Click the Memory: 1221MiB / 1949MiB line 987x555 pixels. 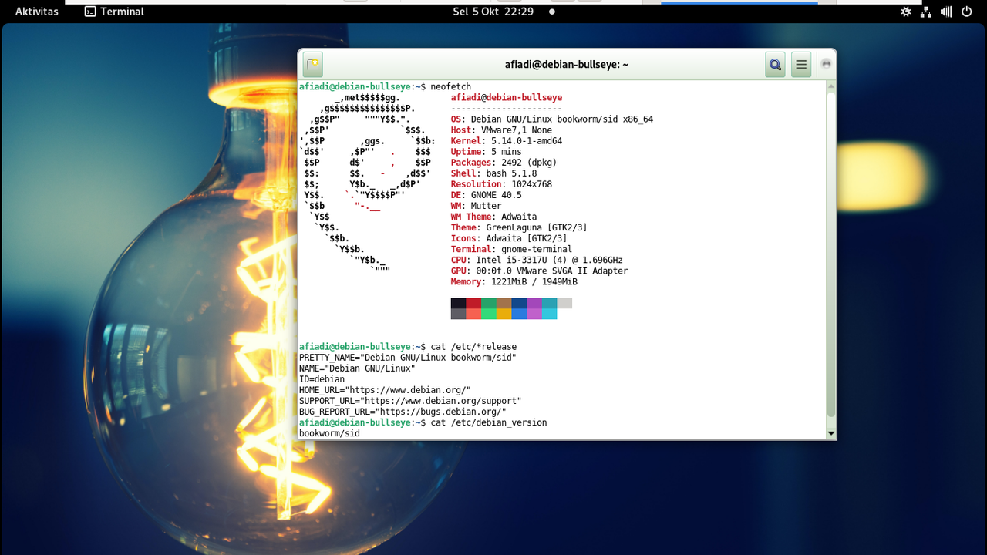514,281
